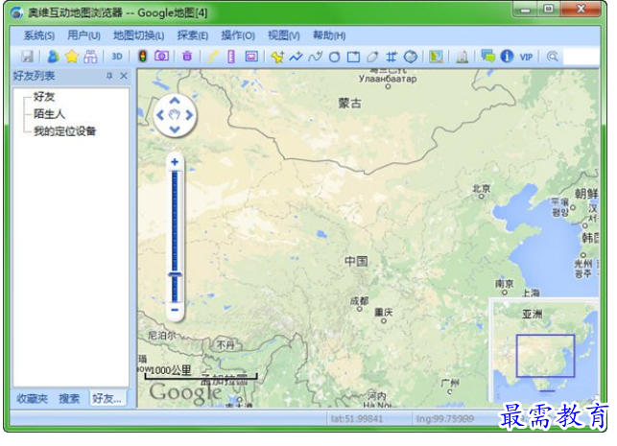Open the 操作(O) menu
This screenshot has width=617, height=446.
coord(238,35)
